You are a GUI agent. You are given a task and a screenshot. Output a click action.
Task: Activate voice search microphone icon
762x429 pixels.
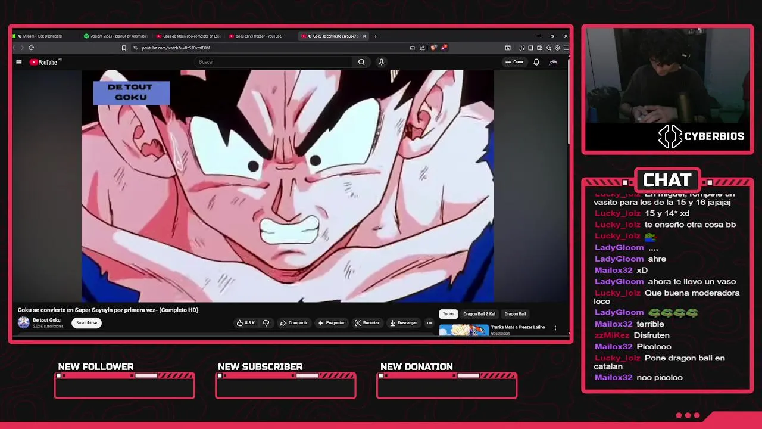382,62
